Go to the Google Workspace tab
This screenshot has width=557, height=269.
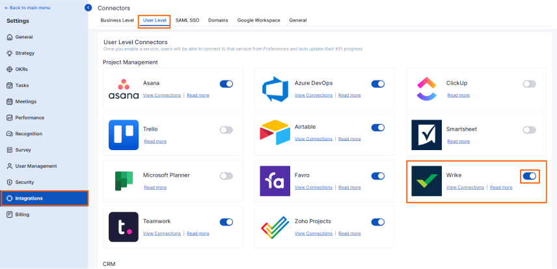pos(258,21)
